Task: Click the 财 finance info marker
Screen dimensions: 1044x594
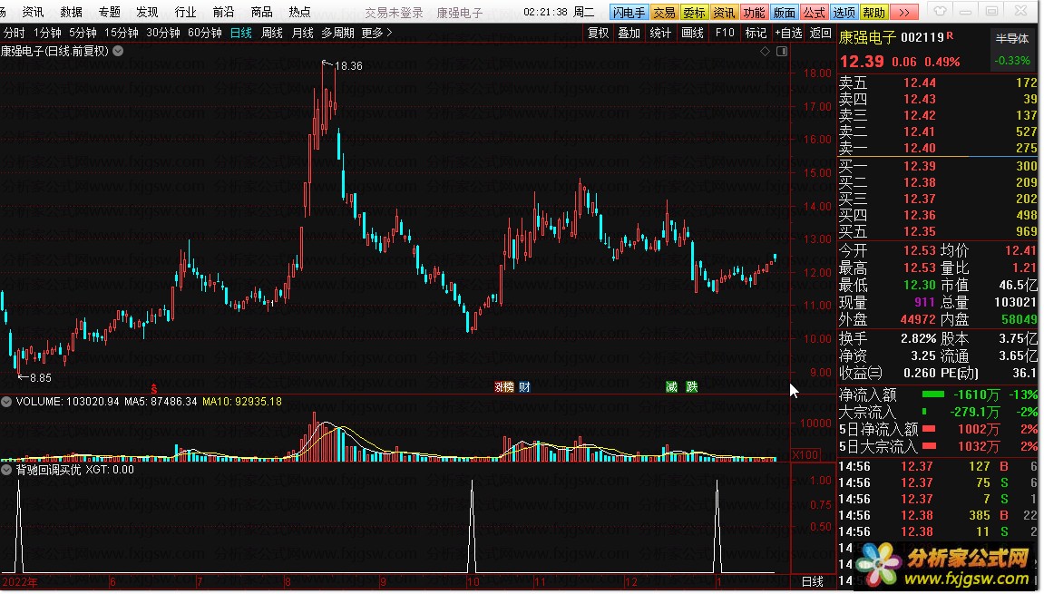Action: point(524,387)
